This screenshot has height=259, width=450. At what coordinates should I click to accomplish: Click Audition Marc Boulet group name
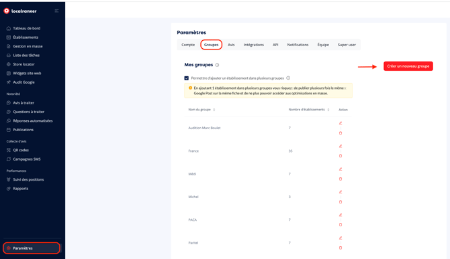(204, 128)
